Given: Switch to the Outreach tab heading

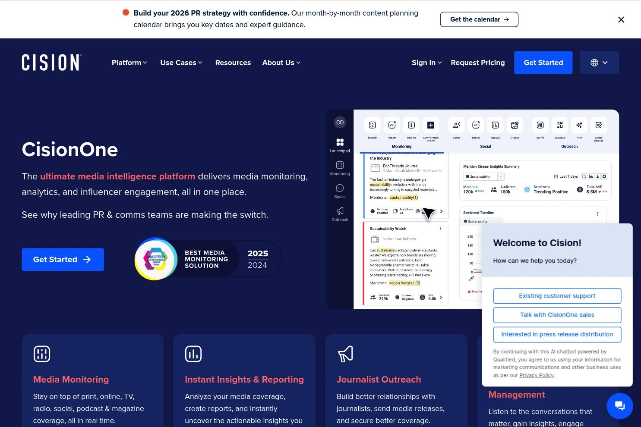Looking at the screenshot, I should (x=569, y=147).
